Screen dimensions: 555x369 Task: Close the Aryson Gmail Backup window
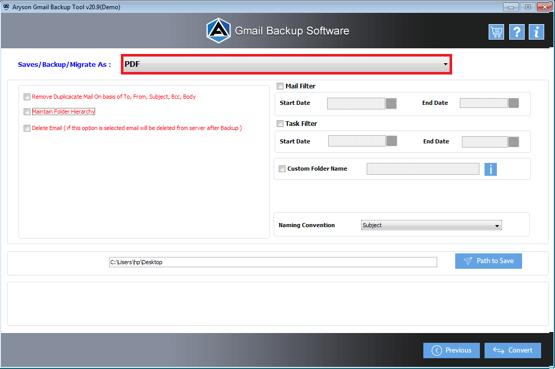pyautogui.click(x=545, y=7)
